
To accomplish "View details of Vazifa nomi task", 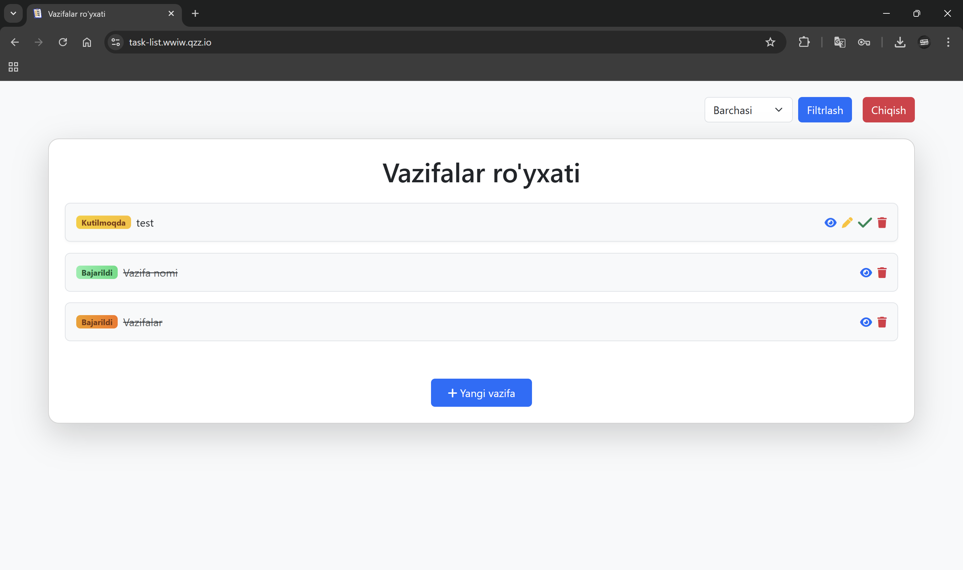I will (866, 273).
